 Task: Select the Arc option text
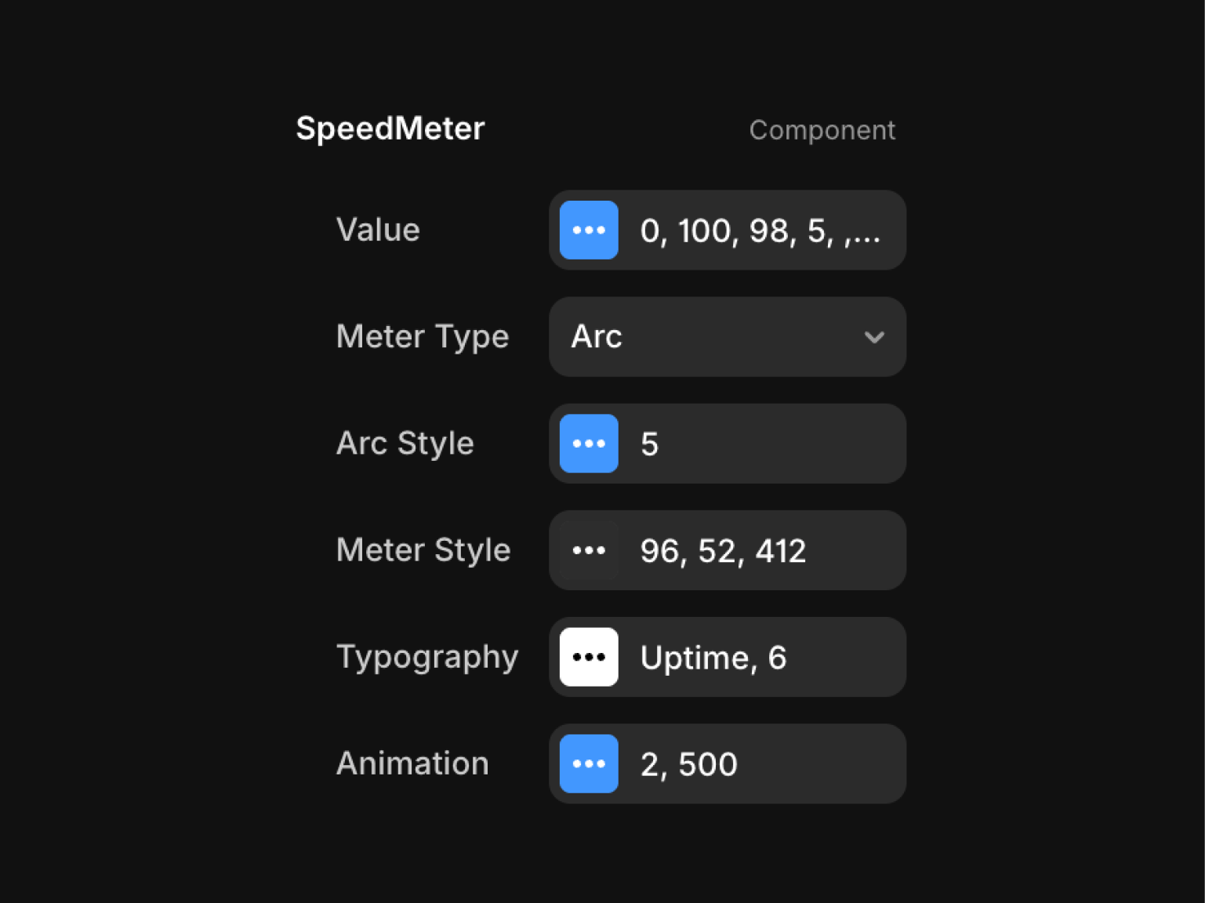tap(597, 337)
